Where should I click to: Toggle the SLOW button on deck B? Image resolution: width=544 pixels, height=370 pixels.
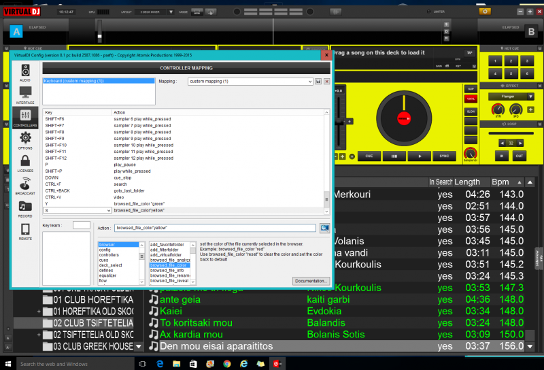pyautogui.click(x=470, y=111)
